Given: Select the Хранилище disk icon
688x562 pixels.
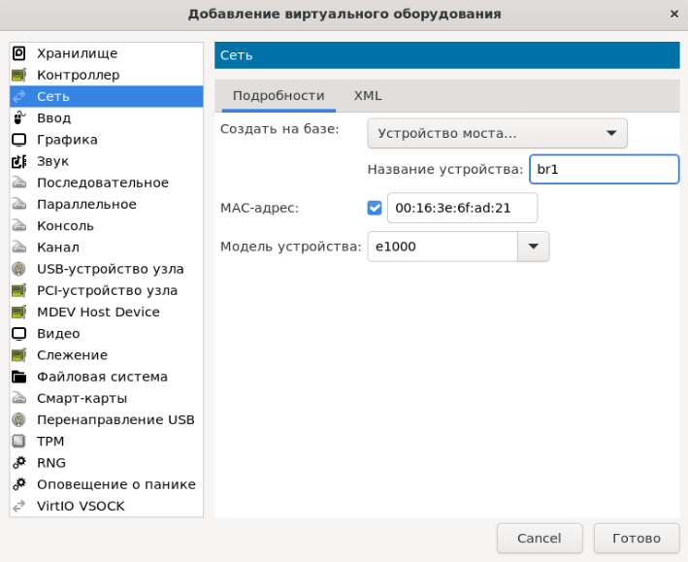Looking at the screenshot, I should [18, 53].
